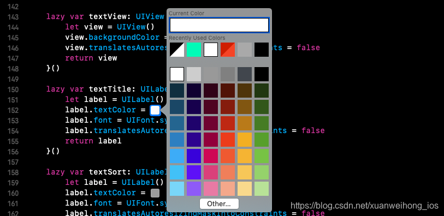
Task: Pick the gray recently used color
Action: click(x=245, y=50)
